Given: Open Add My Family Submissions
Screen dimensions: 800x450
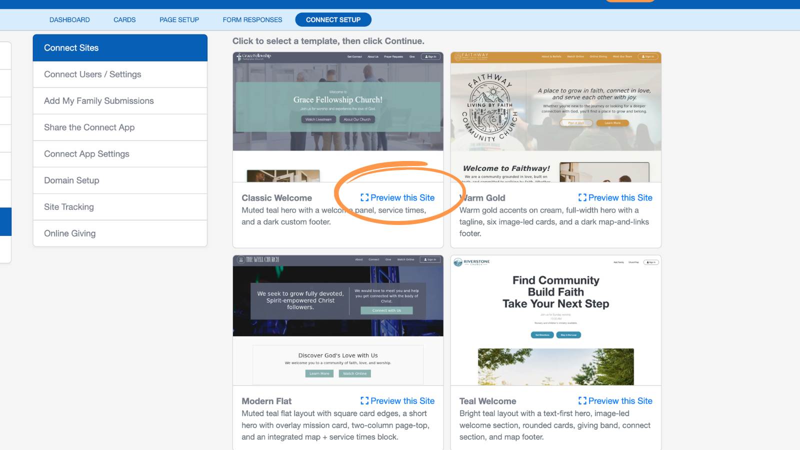Looking at the screenshot, I should point(120,101).
